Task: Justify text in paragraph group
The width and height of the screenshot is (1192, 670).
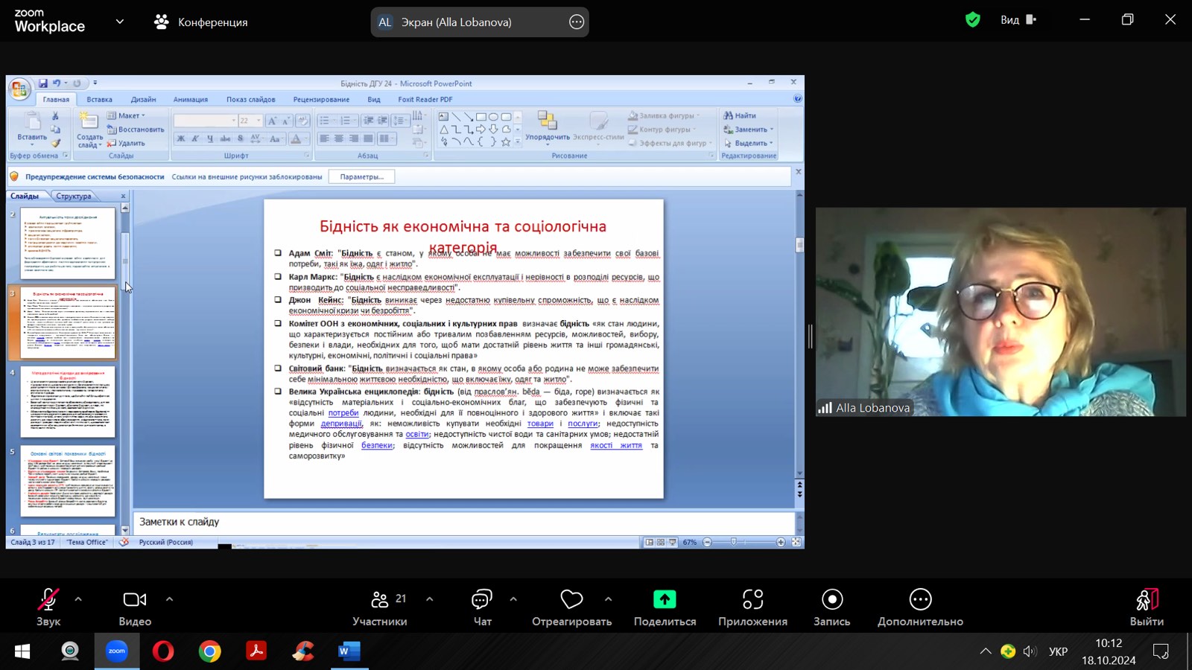Action: tap(368, 138)
